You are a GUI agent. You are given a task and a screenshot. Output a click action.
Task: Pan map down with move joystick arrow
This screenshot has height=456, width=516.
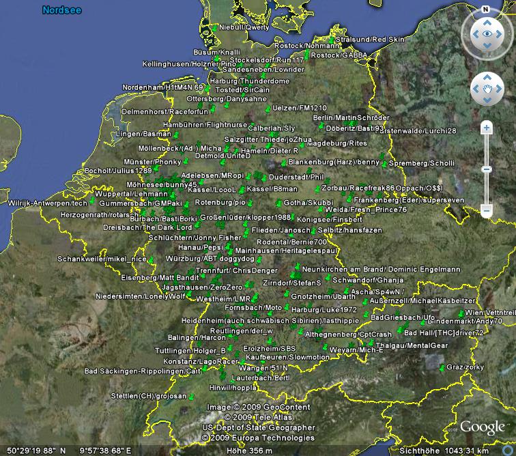487,101
